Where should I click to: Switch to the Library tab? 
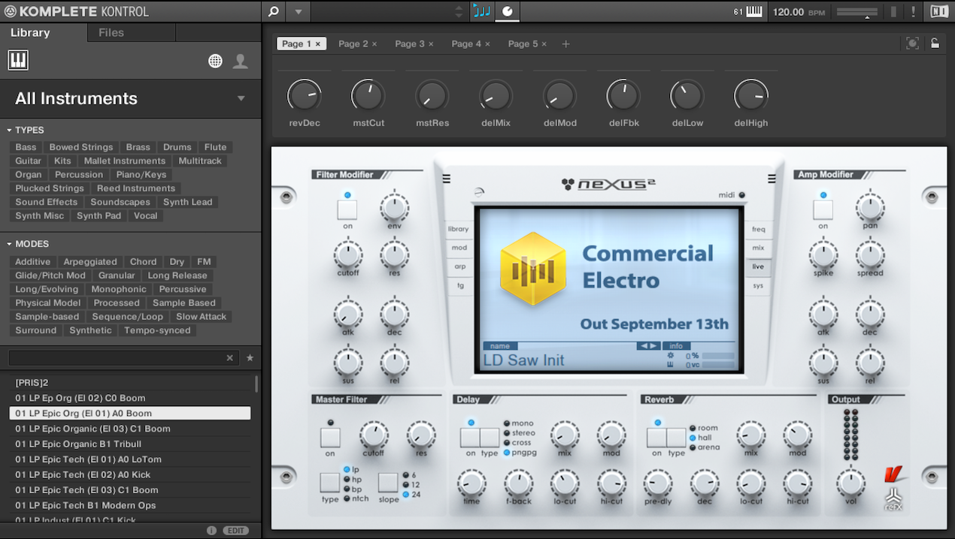30,32
